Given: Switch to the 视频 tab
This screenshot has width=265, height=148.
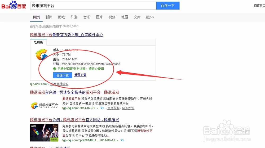Looking at the screenshot, I should [112, 17].
